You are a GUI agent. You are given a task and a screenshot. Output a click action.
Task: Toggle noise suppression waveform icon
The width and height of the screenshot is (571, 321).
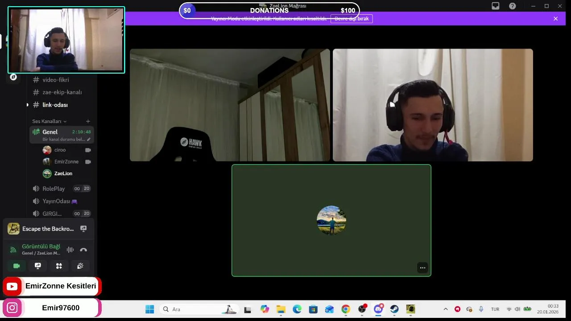[70, 250]
